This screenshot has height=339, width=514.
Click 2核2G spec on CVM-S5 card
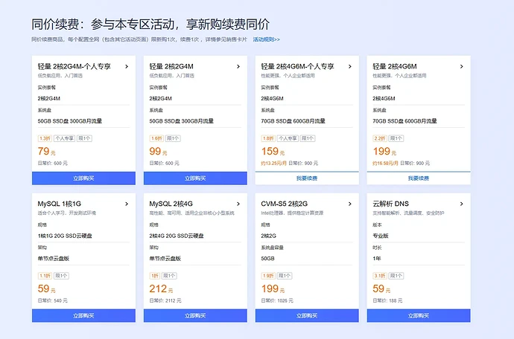tap(268, 236)
